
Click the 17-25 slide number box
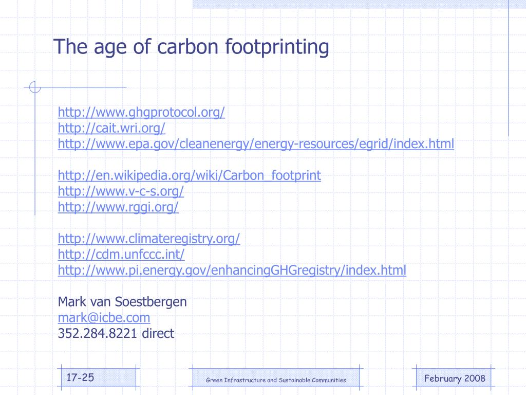98,378
